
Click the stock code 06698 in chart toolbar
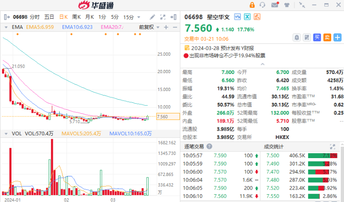point(20,17)
